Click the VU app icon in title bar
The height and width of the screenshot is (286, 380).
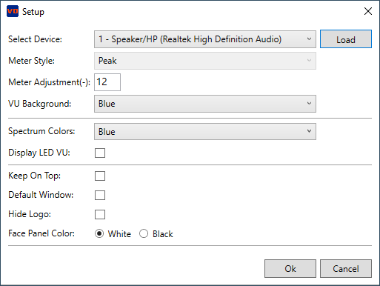pos(13,11)
